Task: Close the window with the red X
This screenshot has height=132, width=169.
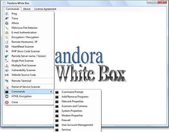Action: pyautogui.click(x=162, y=2)
